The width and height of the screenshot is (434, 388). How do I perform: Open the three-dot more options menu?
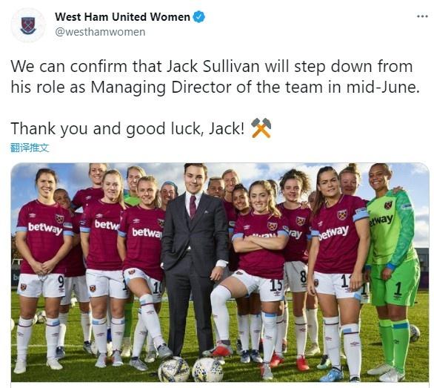point(422,16)
